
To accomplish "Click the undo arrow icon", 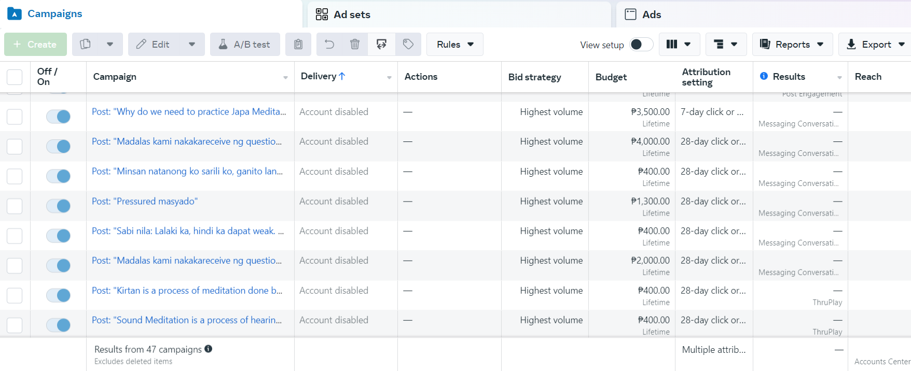I will (x=329, y=45).
